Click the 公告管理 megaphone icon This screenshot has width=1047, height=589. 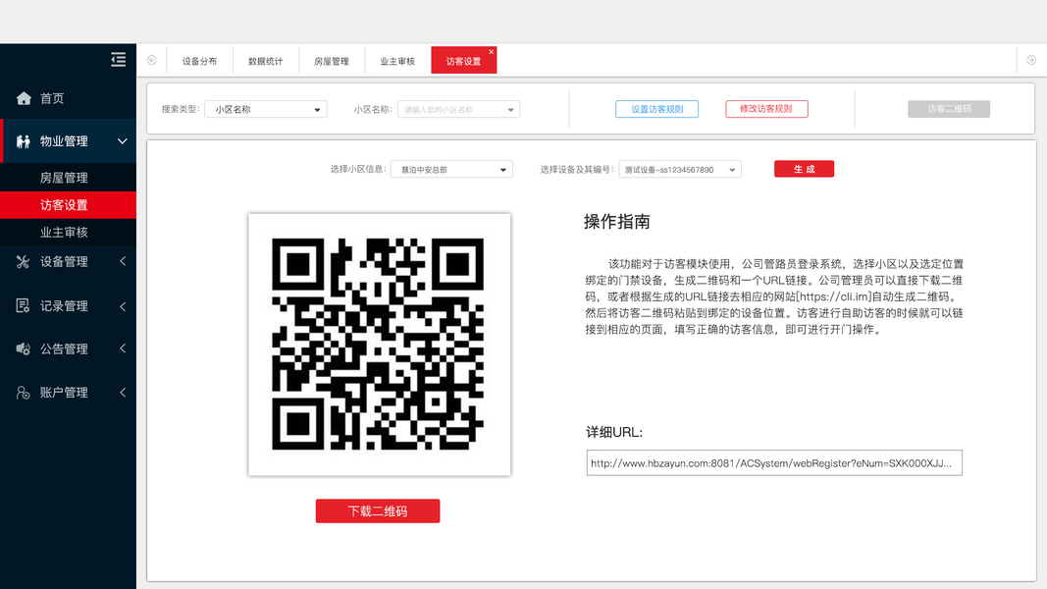click(24, 348)
